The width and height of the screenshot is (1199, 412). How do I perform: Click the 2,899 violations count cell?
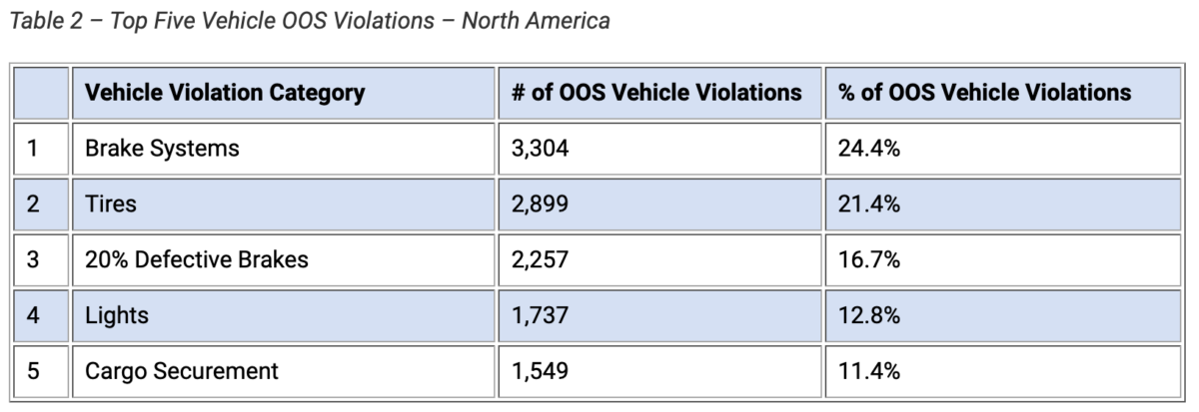[540, 205]
